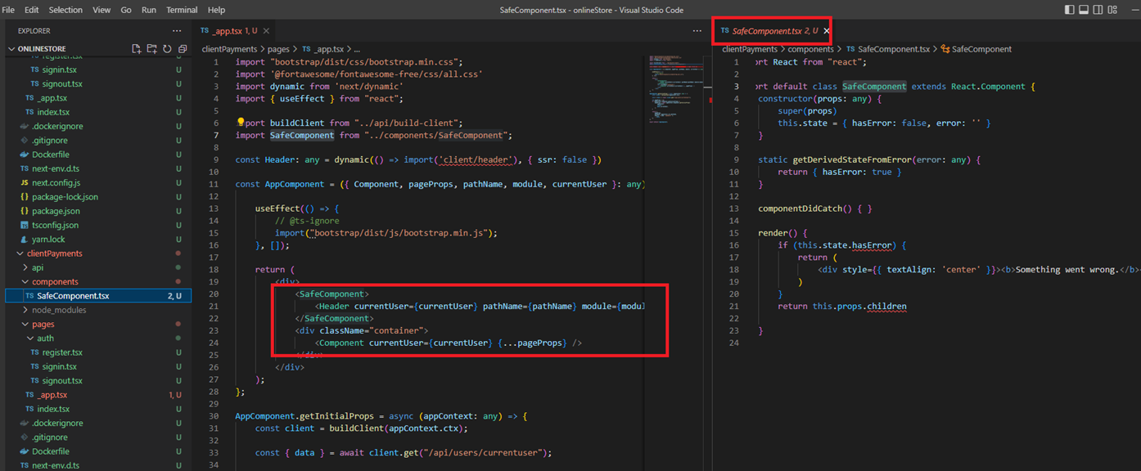1141x471 pixels.
Task: Click 'components' in the SafeComponent breadcrumb
Action: pos(810,49)
